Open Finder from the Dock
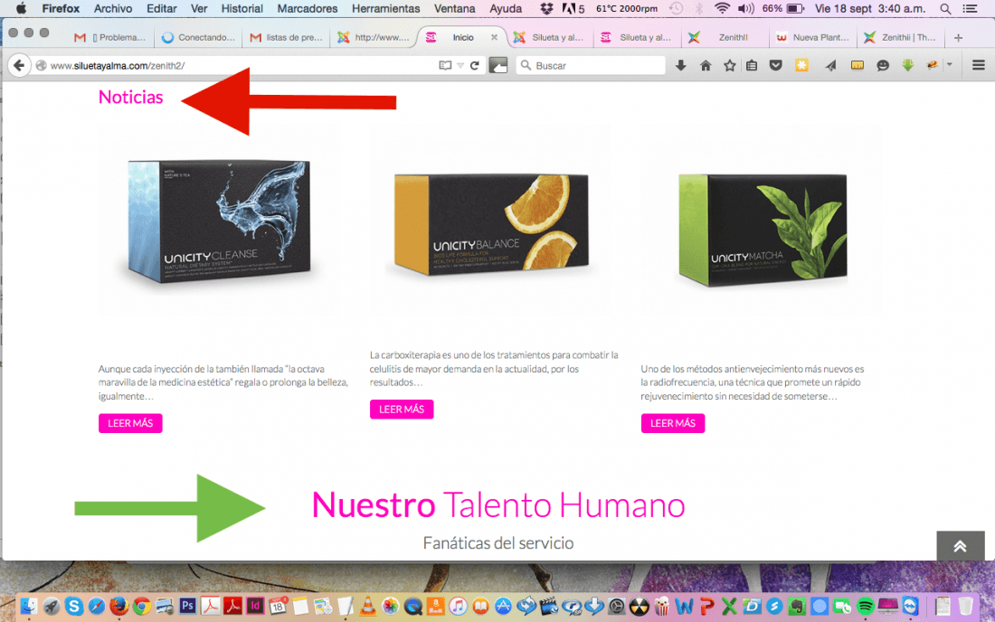Screen dimensions: 995x622 pyautogui.click(x=28, y=606)
